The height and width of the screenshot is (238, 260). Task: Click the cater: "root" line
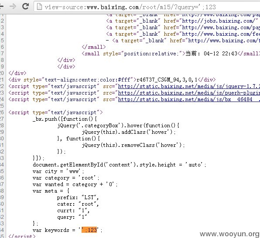[78, 204]
